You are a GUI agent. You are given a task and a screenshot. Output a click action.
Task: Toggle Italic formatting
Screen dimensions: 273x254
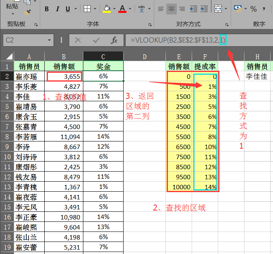click(58, 9)
